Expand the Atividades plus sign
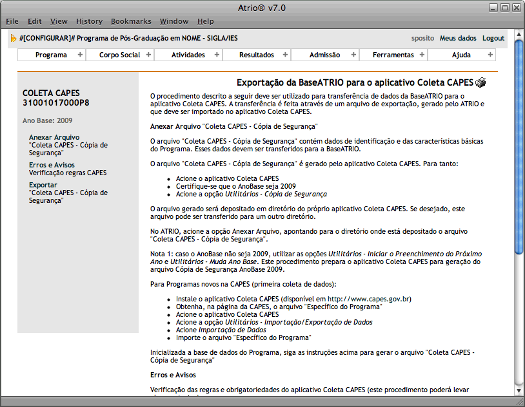 (217, 55)
